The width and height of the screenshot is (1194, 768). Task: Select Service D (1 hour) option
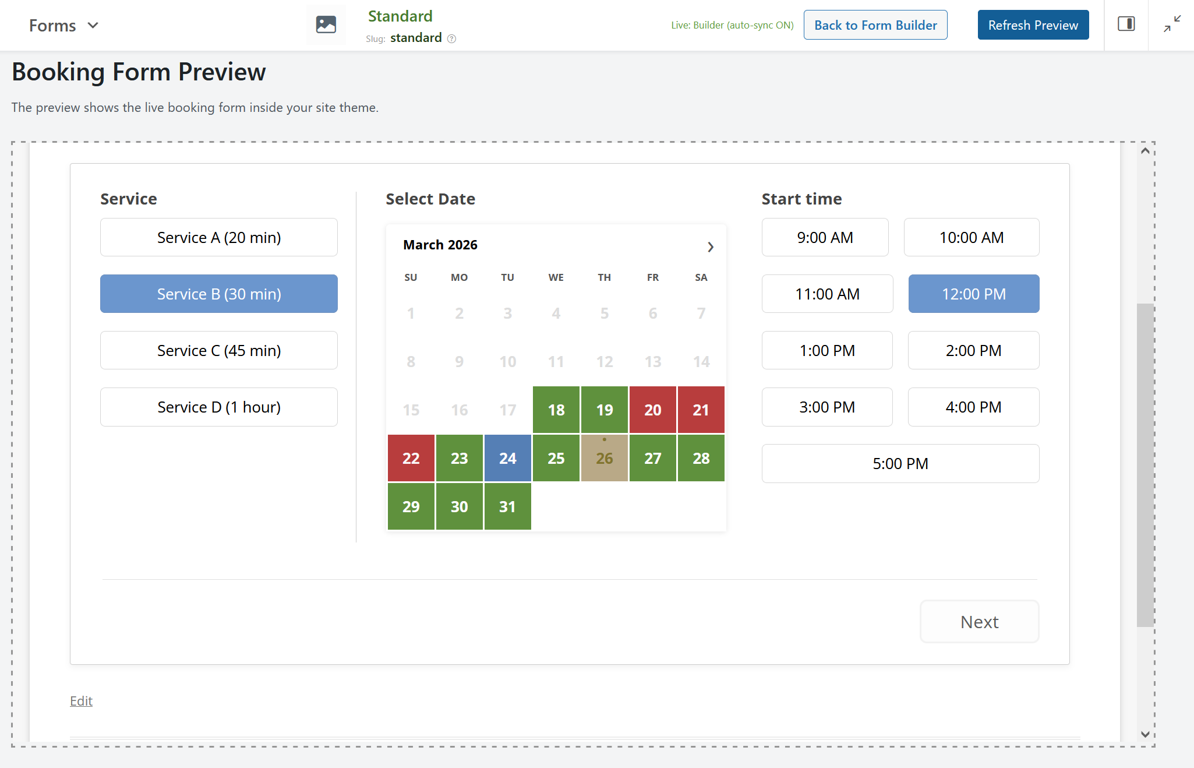(x=218, y=407)
